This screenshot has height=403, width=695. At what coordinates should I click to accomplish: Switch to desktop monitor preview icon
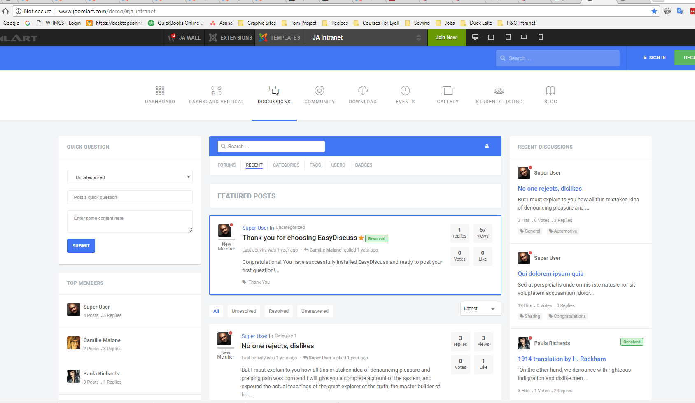tap(475, 37)
